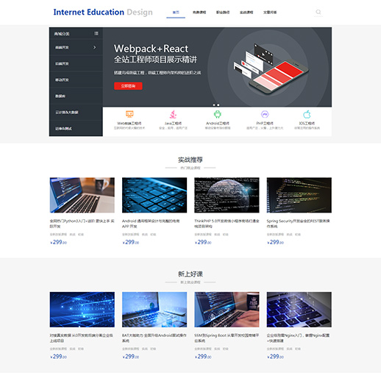Screen dimensions: 381x384
Task: Click the Android工程师 label under banner
Action: pyautogui.click(x=218, y=124)
